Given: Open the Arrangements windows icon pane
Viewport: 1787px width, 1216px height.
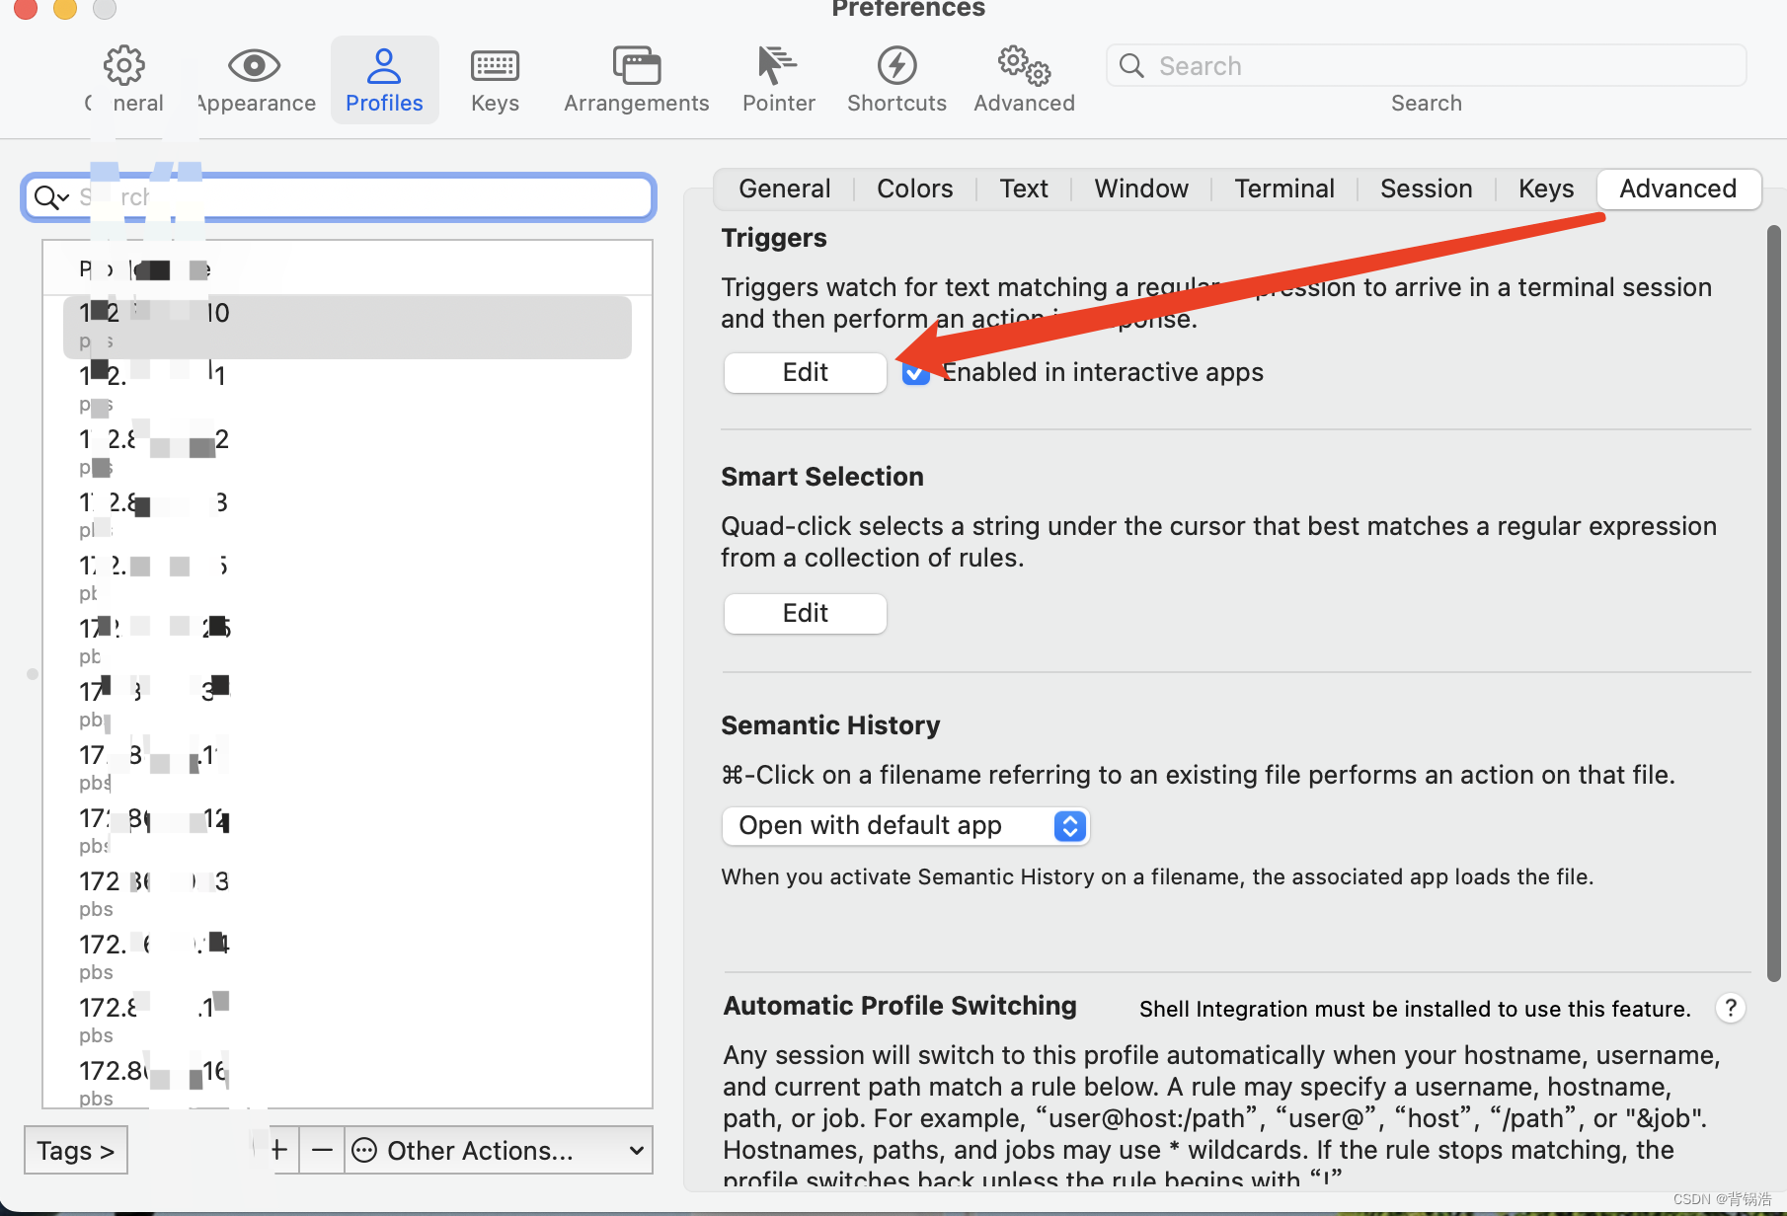Looking at the screenshot, I should click(637, 66).
